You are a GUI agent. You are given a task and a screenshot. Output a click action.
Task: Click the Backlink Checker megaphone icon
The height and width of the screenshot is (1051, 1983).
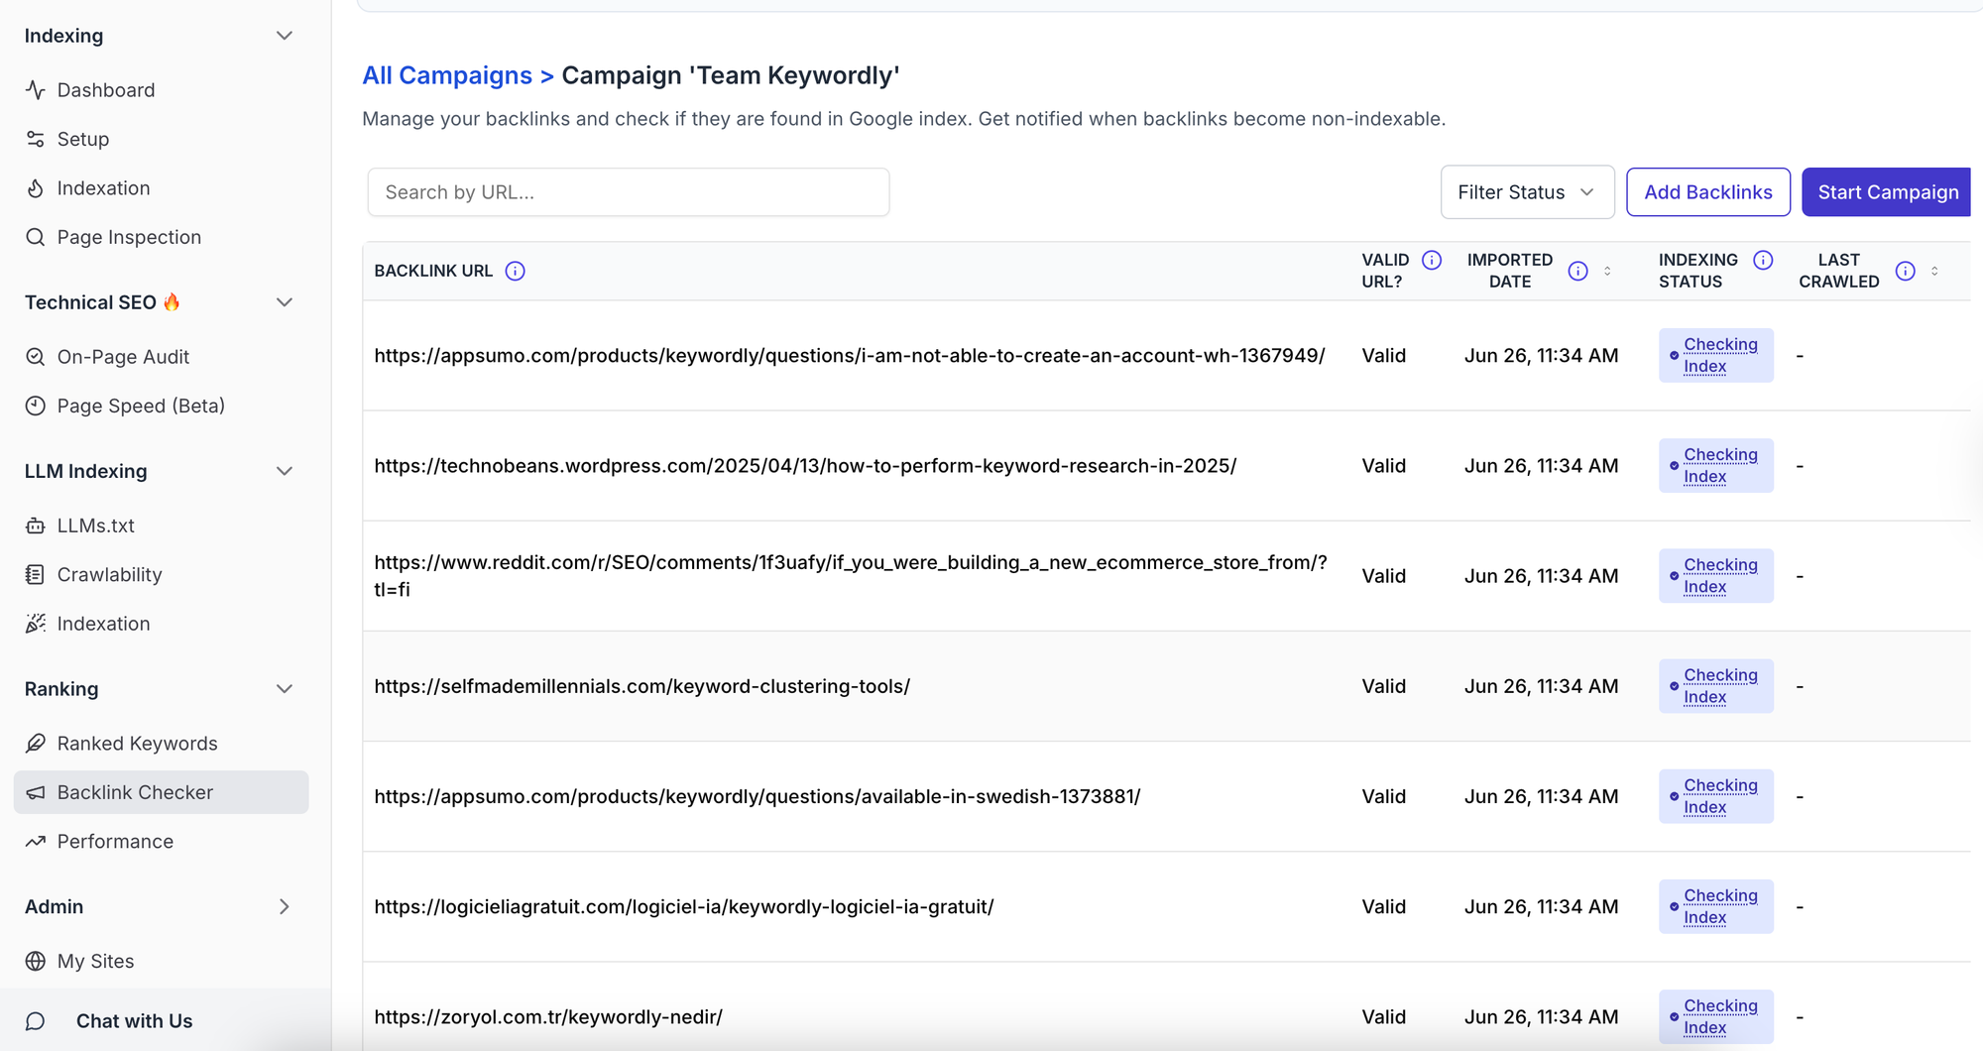point(36,792)
